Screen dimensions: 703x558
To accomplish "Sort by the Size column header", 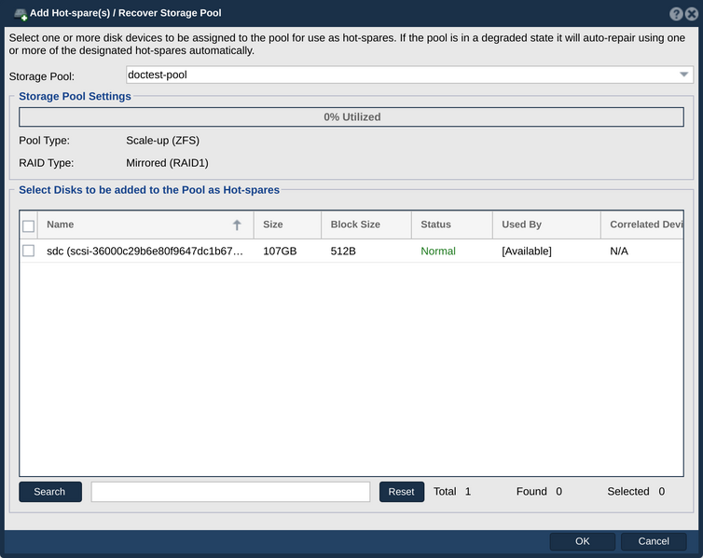I will pyautogui.click(x=287, y=225).
